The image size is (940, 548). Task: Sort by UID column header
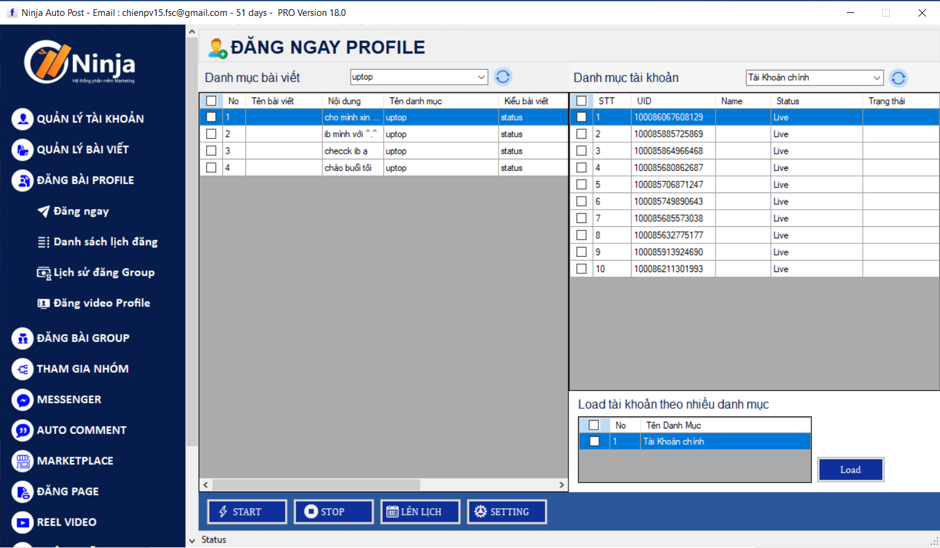[x=673, y=101]
